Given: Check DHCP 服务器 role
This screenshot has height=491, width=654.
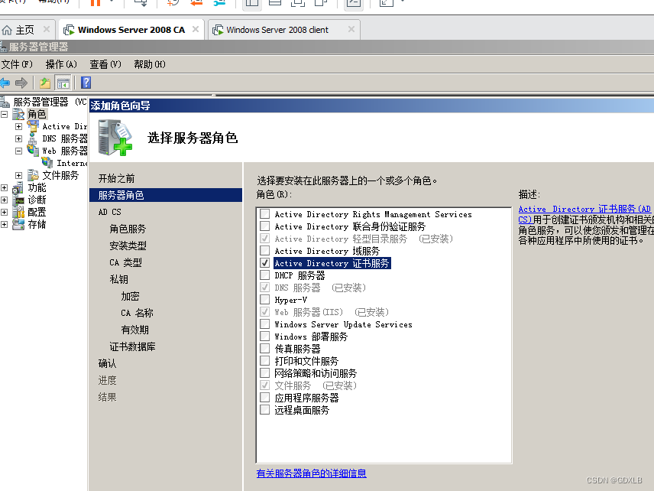Looking at the screenshot, I should (x=264, y=275).
